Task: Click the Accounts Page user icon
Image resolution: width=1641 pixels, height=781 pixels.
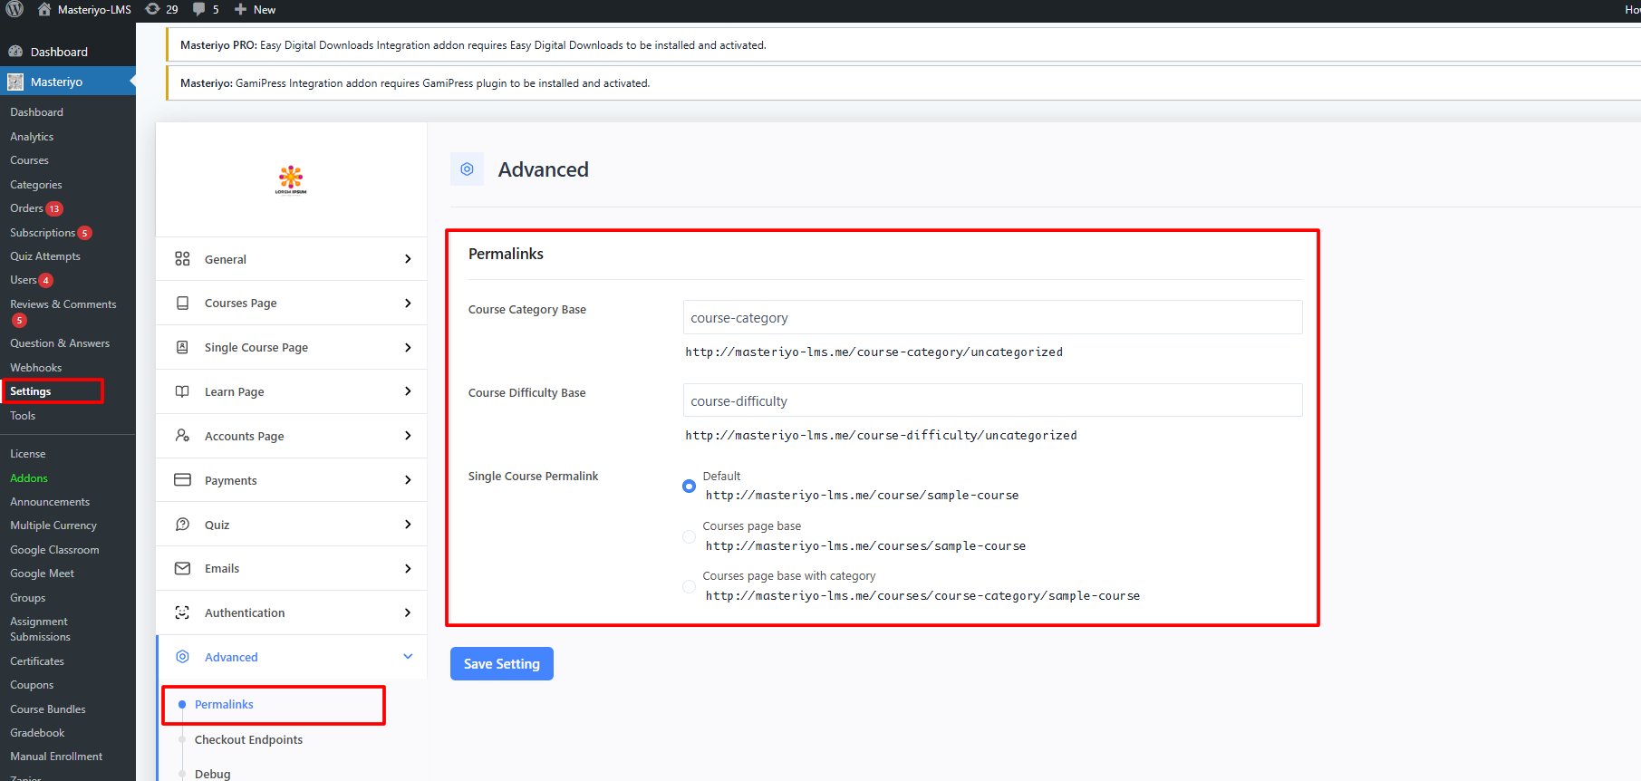Action: pos(182,436)
